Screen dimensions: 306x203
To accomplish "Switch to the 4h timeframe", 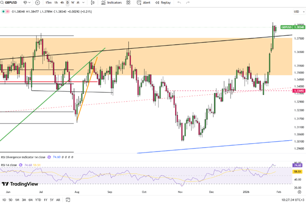I will tap(63, 3).
